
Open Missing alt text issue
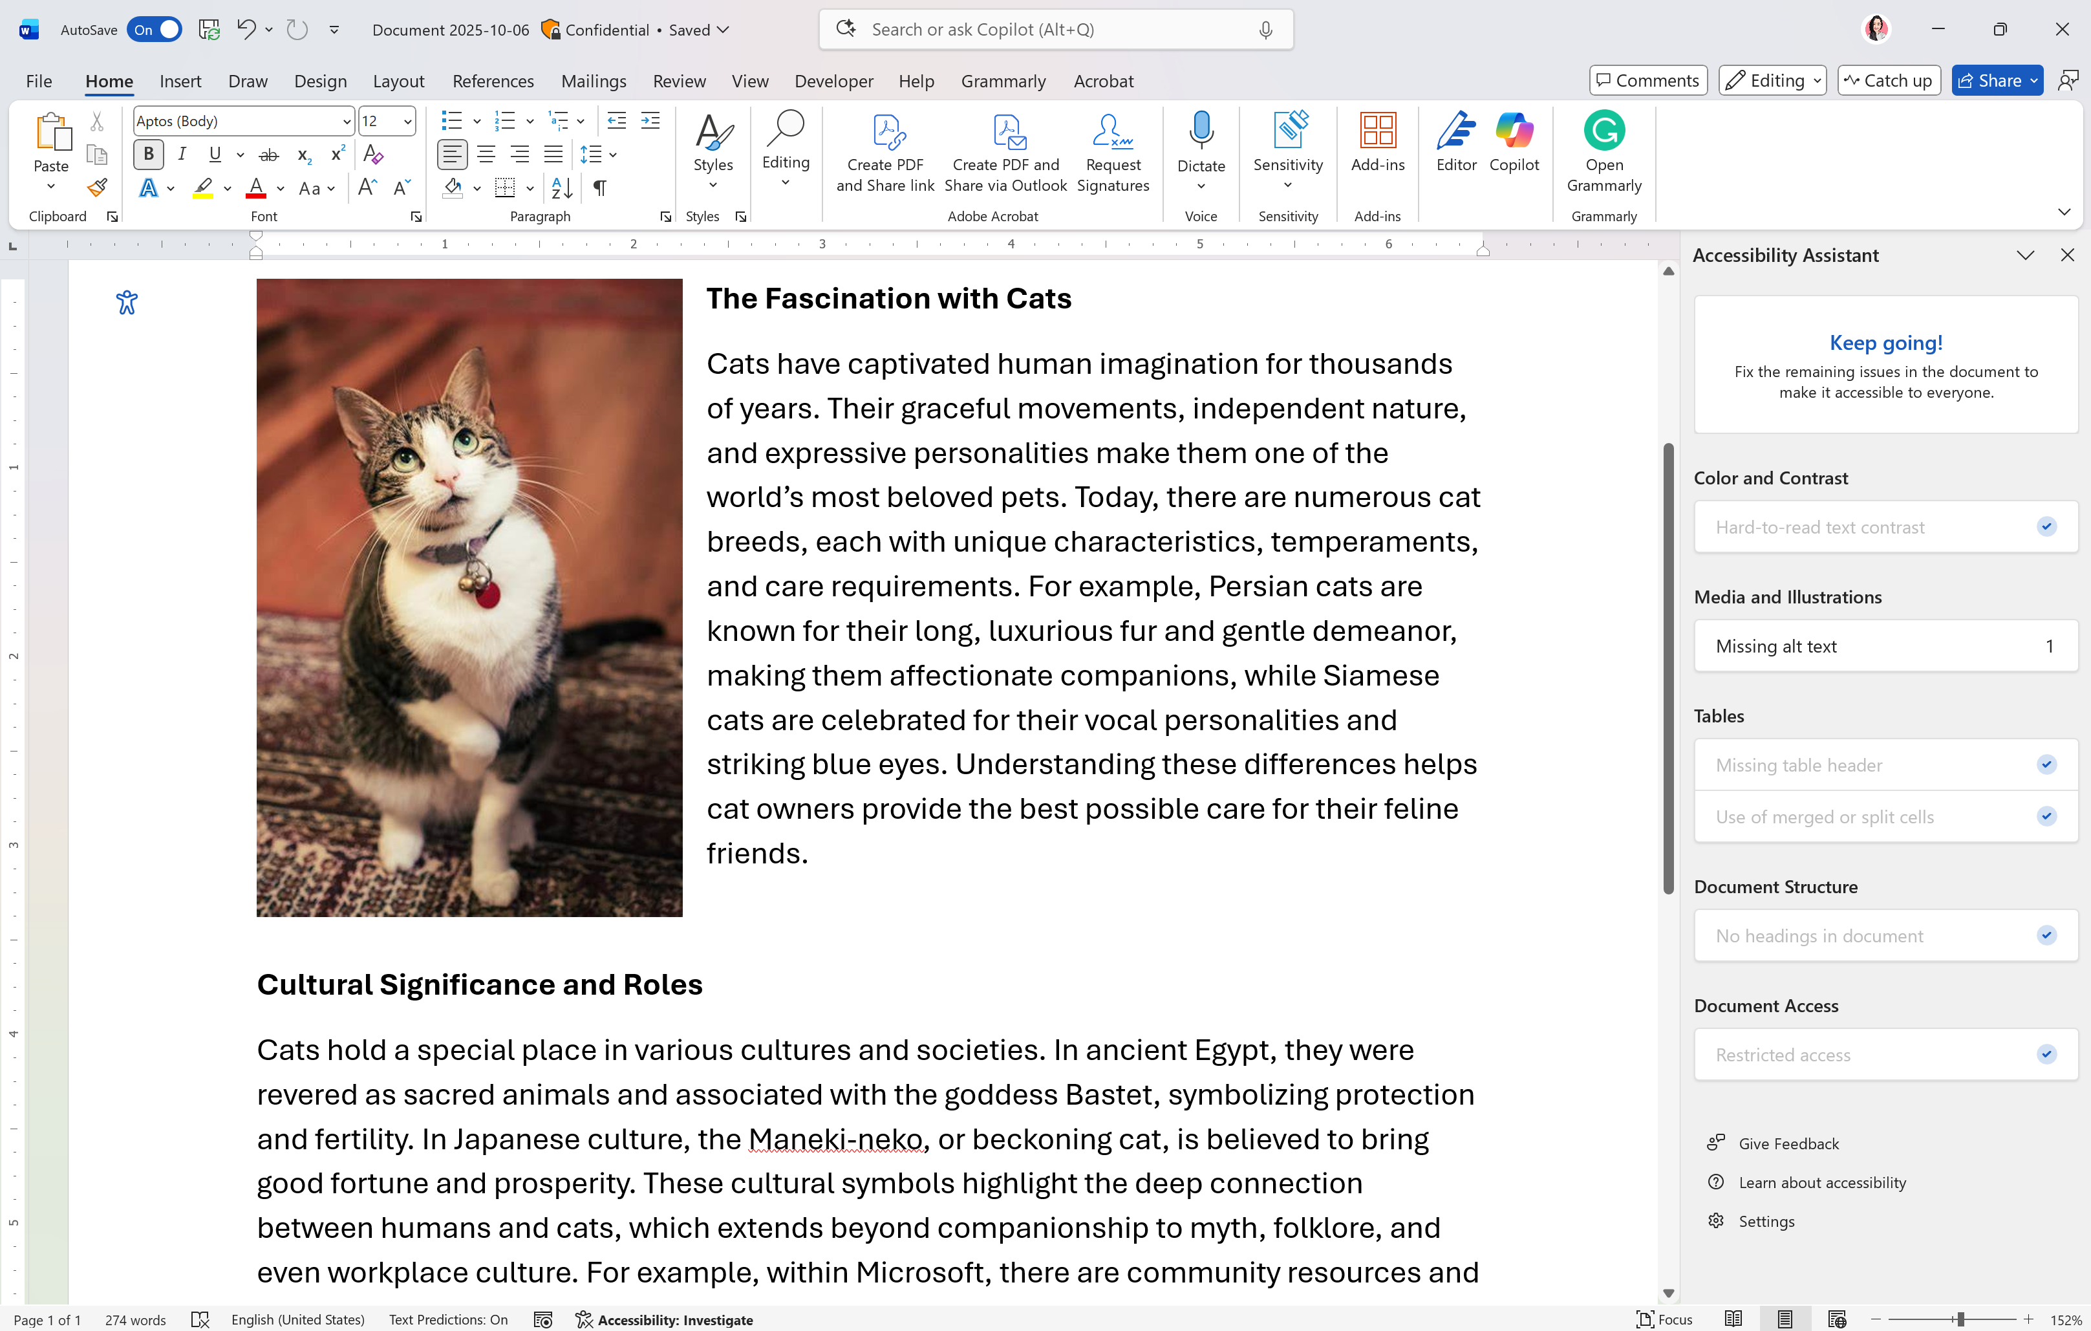point(1884,645)
